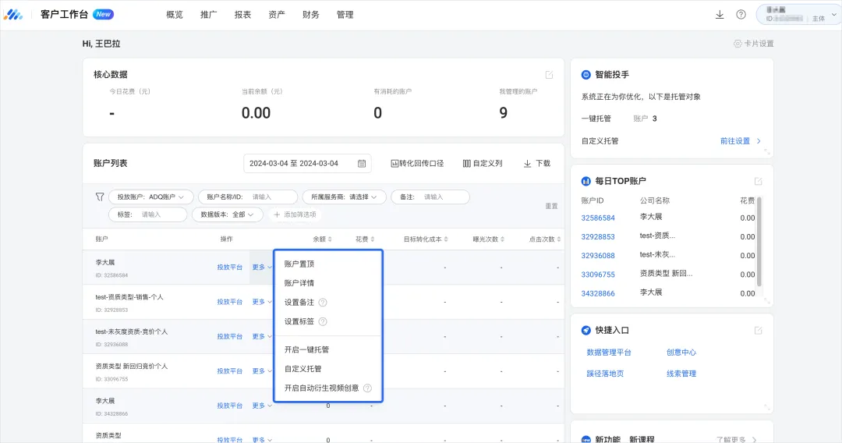This screenshot has height=443, width=842.
Task: Click the 设置标签 help icon
Action: point(323,321)
